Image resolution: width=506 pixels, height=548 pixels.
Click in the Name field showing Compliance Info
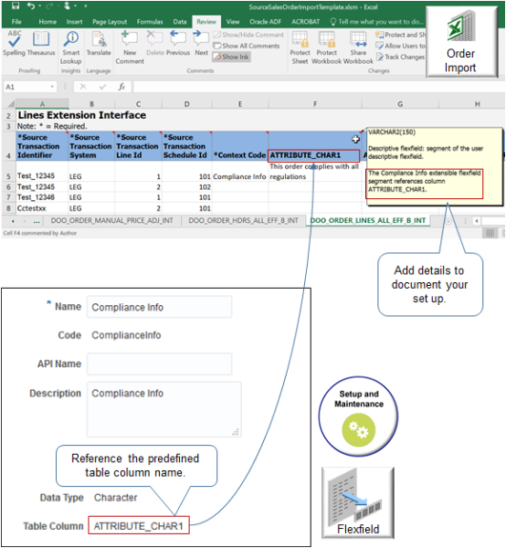[x=159, y=307]
